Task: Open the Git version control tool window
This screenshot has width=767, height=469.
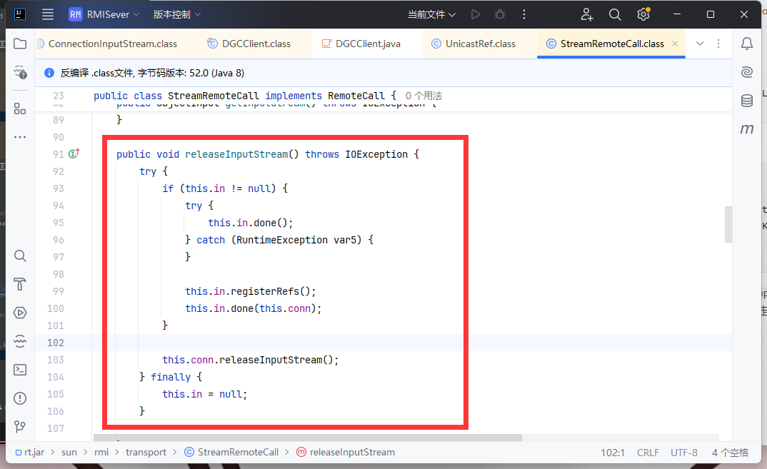Action: (x=20, y=427)
